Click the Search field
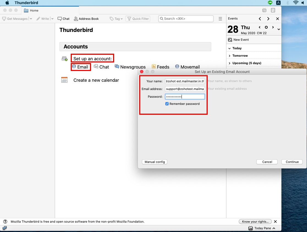 tap(186, 19)
